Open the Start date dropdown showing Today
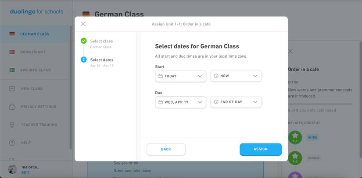 pos(180,76)
